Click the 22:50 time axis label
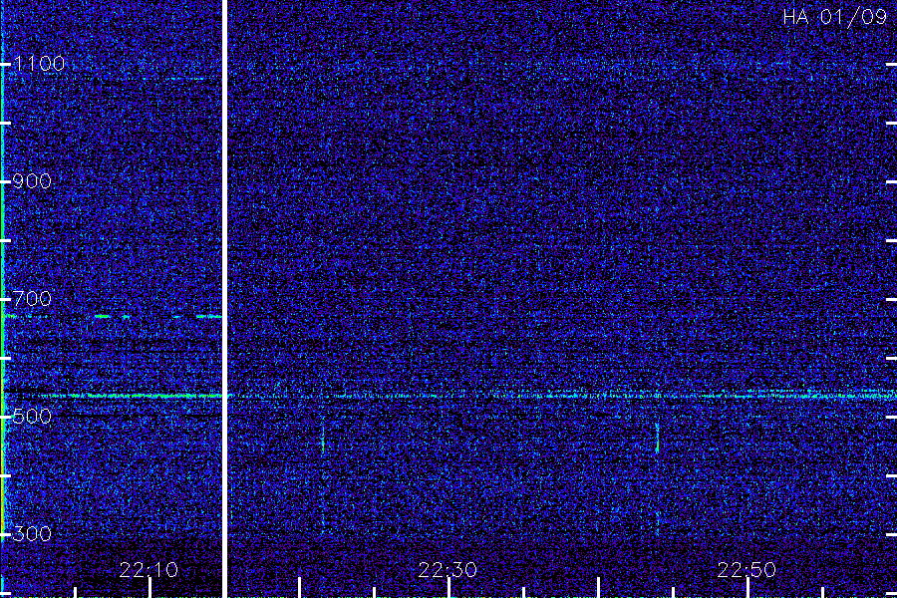The height and width of the screenshot is (598, 897). [747, 570]
